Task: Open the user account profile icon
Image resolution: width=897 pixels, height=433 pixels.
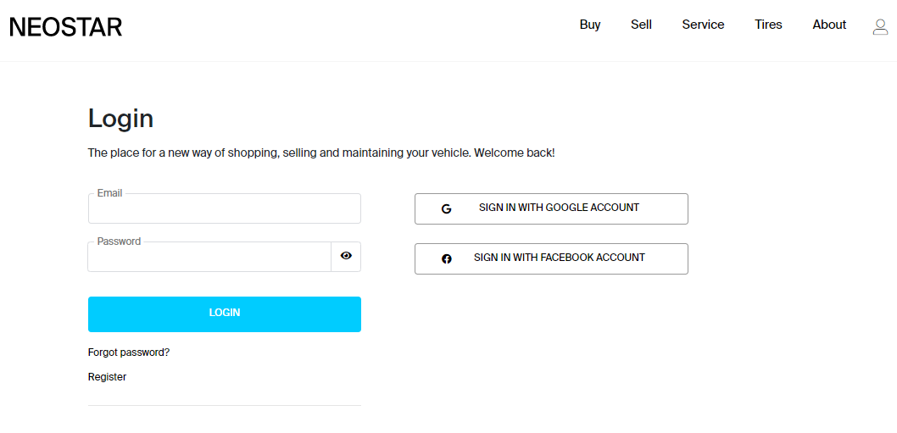Action: [880, 26]
